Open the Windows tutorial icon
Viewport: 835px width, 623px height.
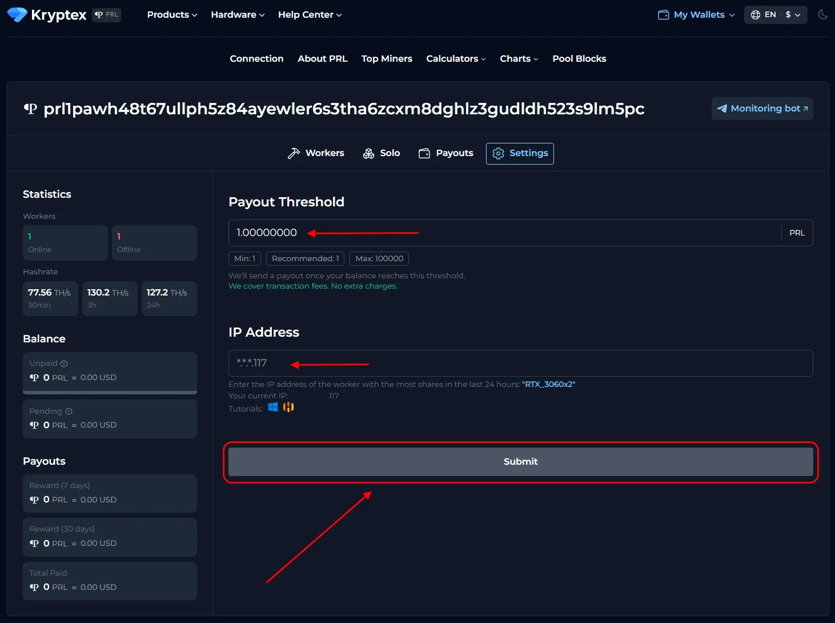click(x=273, y=407)
